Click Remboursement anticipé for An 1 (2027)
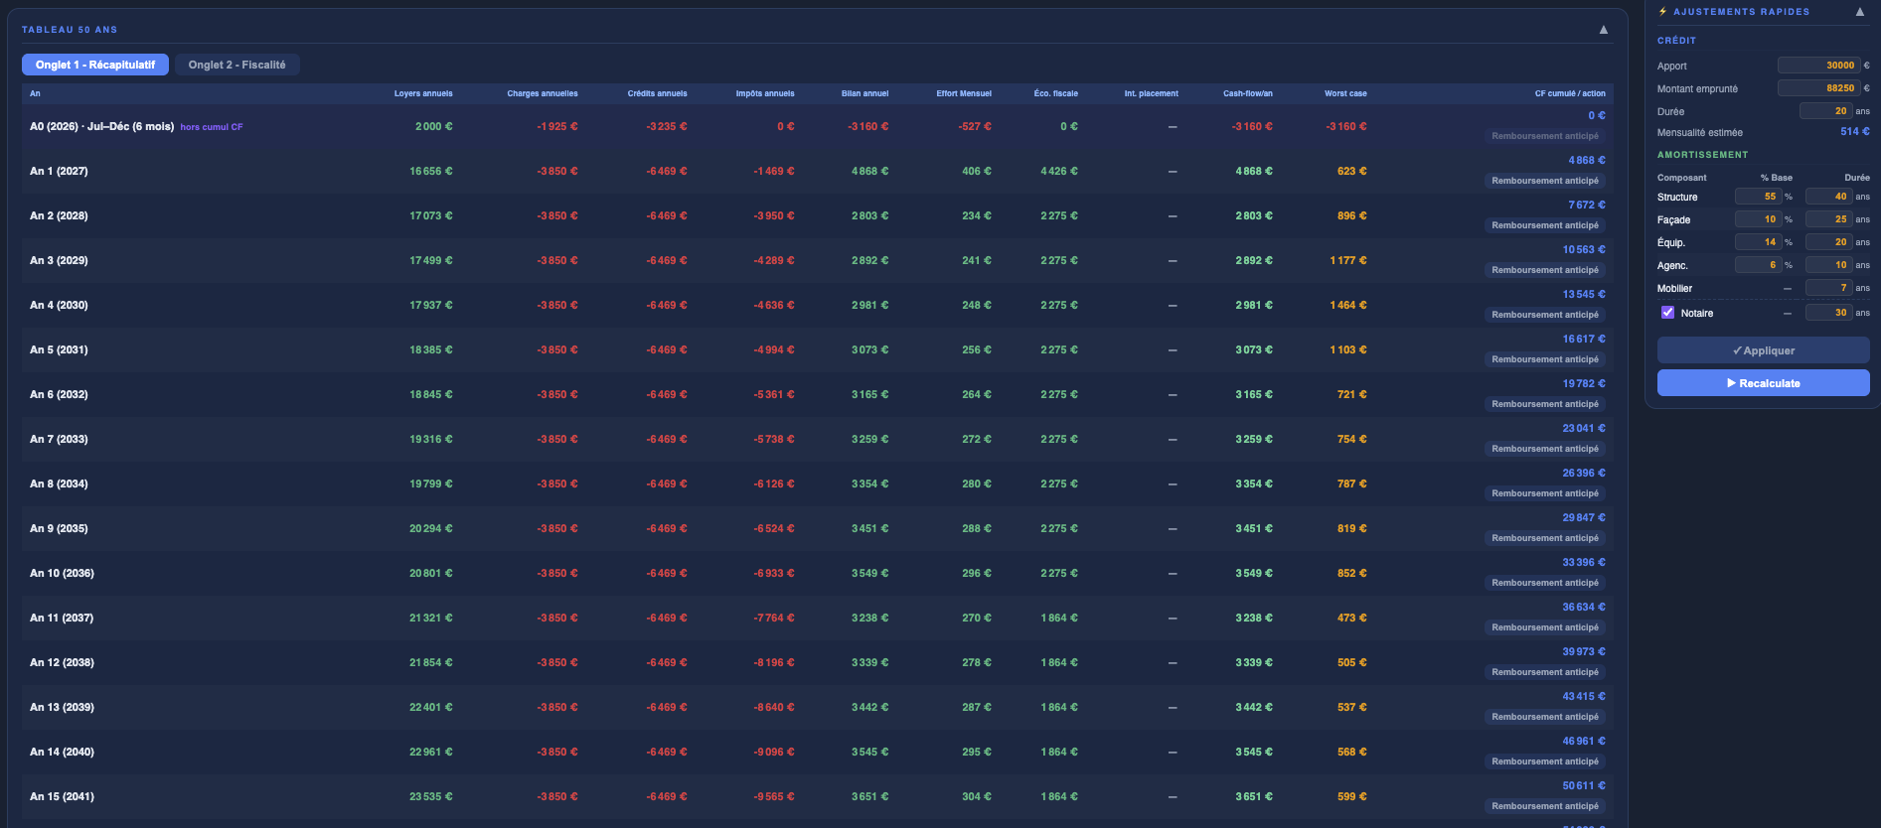Viewport: 1881px width, 828px height. (1544, 181)
